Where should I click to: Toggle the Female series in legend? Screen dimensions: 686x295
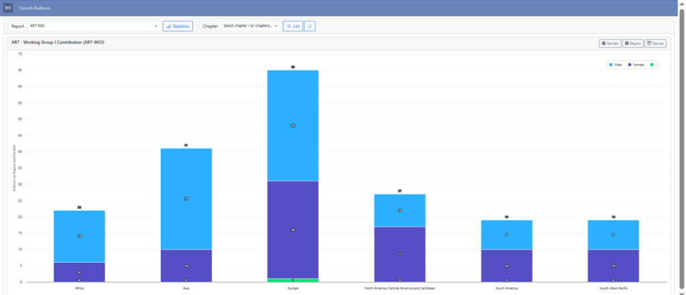click(636, 65)
